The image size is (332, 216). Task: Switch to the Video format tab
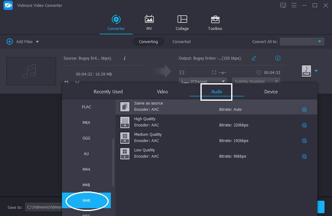(162, 92)
